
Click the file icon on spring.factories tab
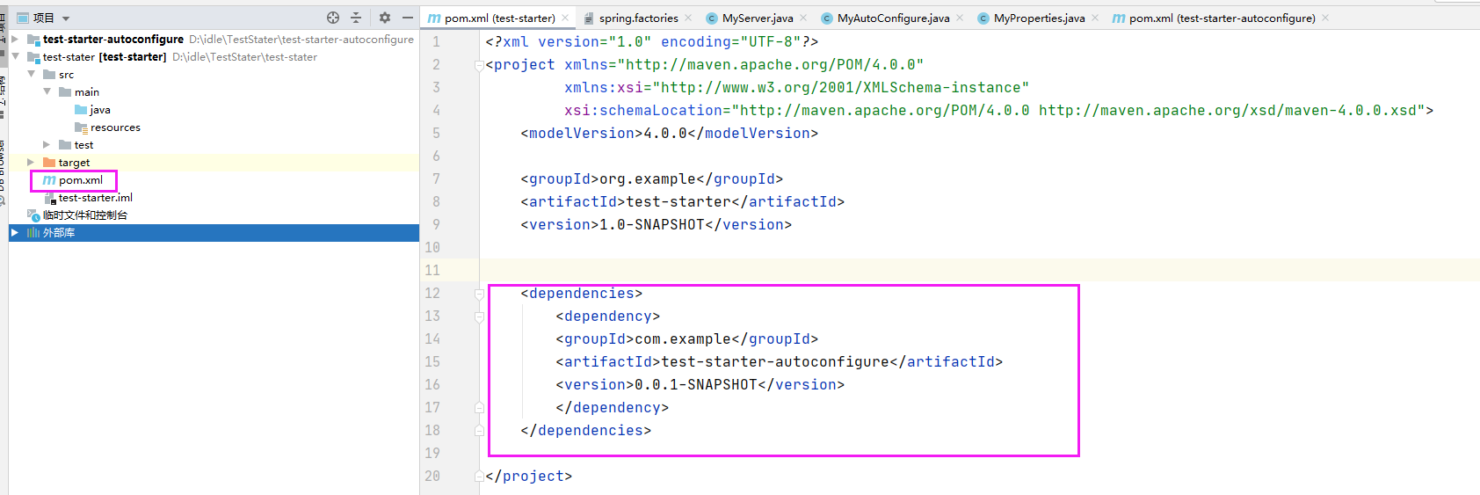tap(589, 18)
